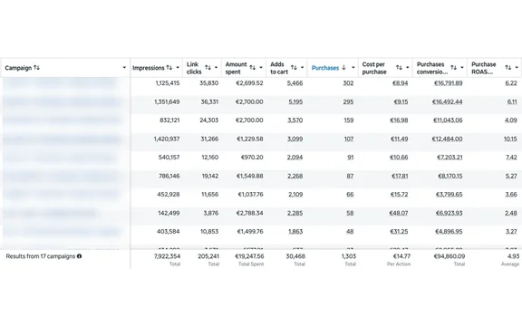The height and width of the screenshot is (326, 522).
Task: Open the Campaign column dropdown caret
Action: 124,68
